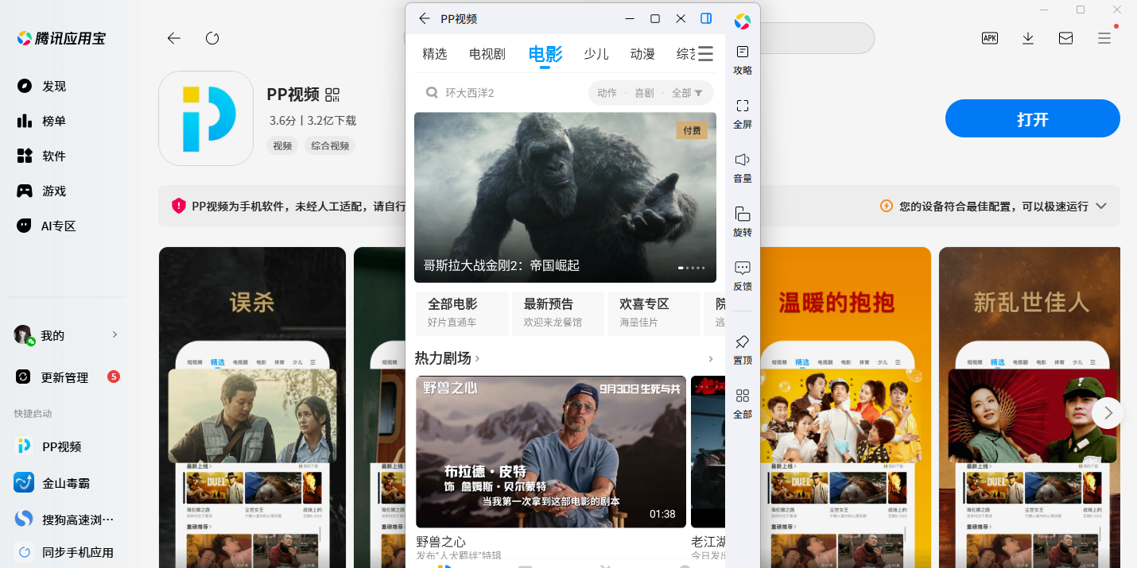1137x568 pixels.
Task: Click the arrow at right of 热力剧场 row
Action: 711,359
